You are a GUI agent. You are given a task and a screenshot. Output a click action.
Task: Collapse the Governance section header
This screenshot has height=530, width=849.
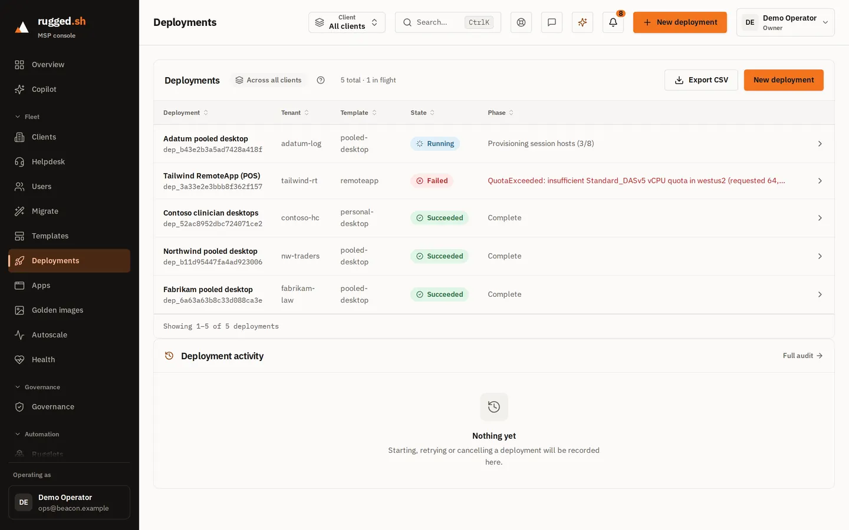coord(37,387)
